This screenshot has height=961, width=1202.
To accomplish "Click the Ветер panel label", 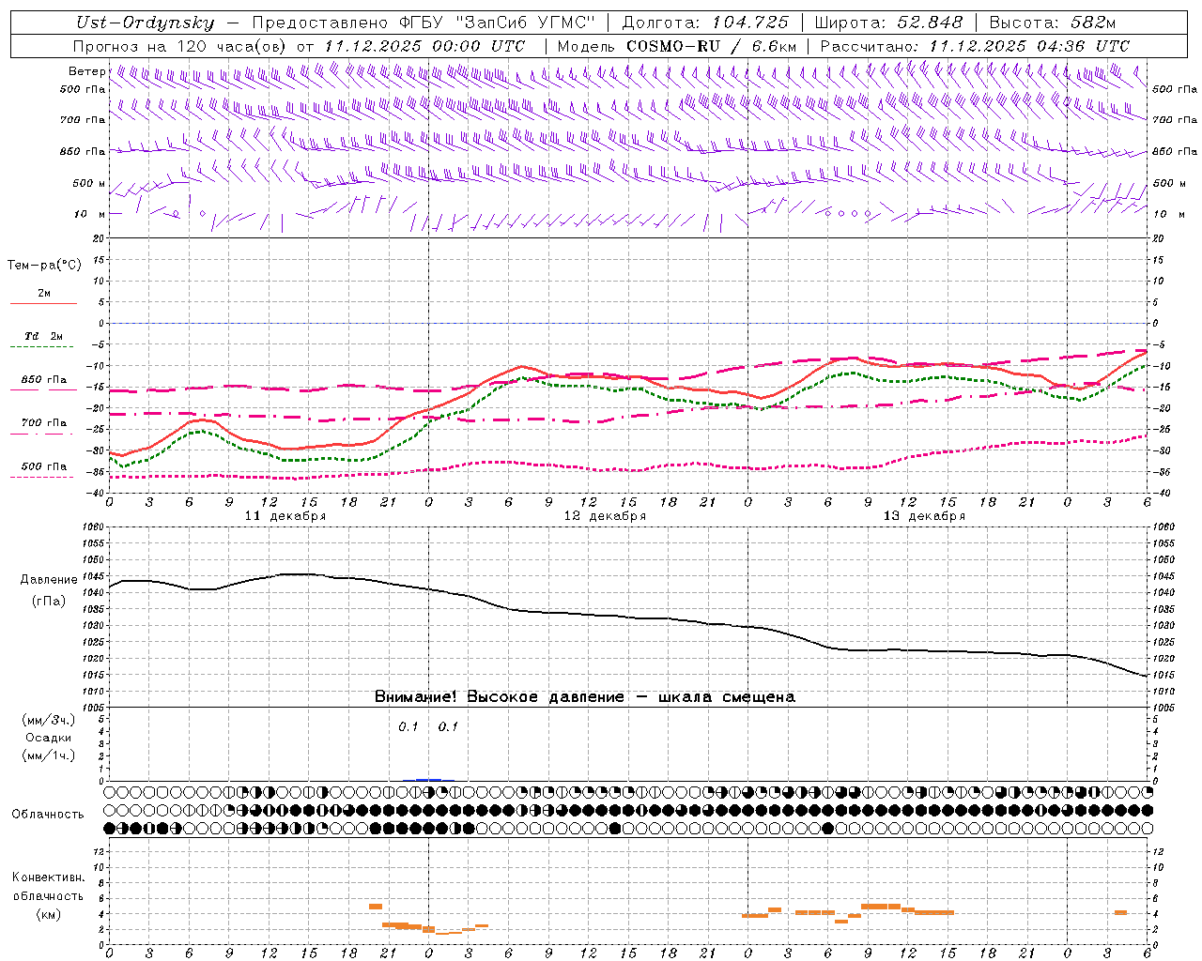I will [86, 71].
